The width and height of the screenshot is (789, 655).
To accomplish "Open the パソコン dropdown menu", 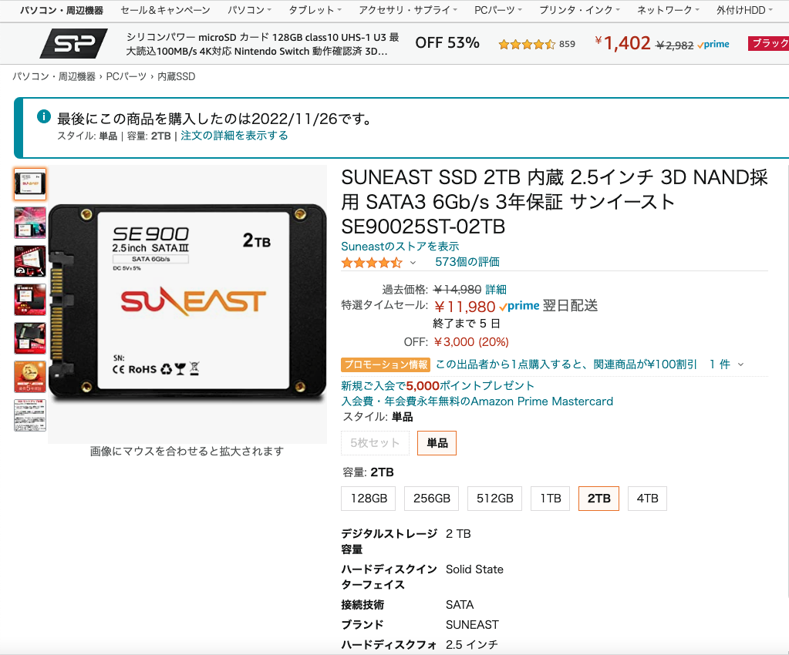I will click(249, 10).
